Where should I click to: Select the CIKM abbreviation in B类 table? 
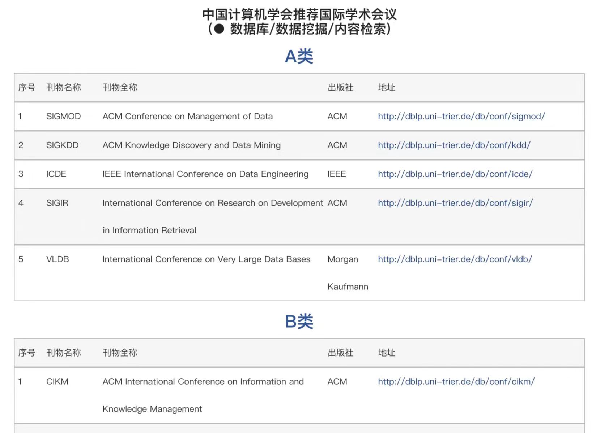(x=57, y=381)
